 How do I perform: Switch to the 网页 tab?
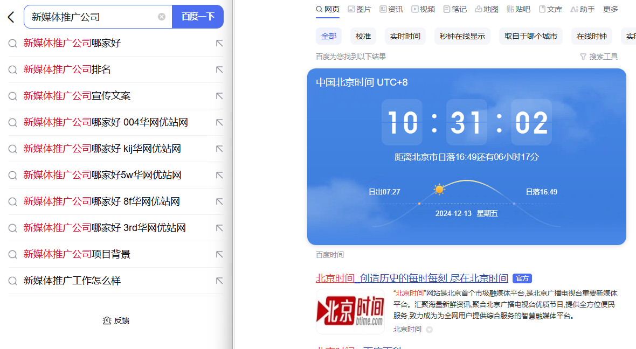[328, 9]
